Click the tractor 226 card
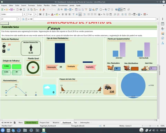 tap(109, 89)
